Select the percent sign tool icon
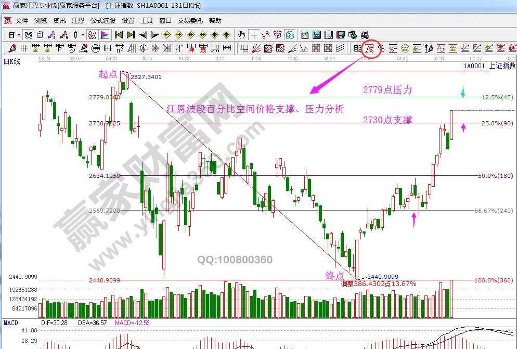517x349 pixels. tap(381, 48)
